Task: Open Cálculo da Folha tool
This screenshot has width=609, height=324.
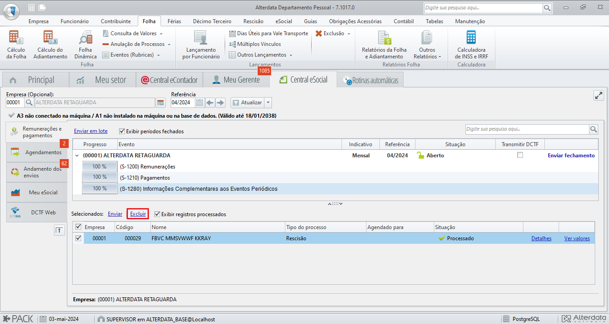Action: 16,45
